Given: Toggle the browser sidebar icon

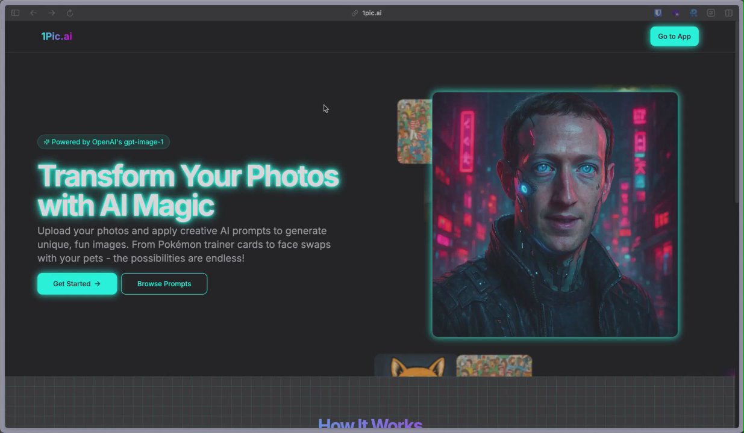Looking at the screenshot, I should click(15, 13).
